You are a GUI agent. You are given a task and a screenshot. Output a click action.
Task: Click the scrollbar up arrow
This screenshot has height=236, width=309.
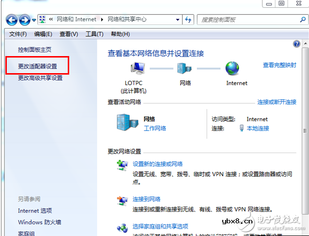(305, 43)
